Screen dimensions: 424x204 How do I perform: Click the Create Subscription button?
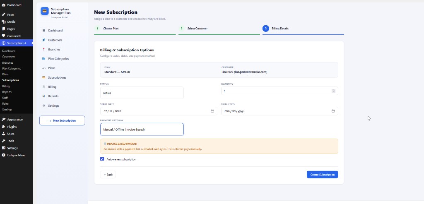322,175
